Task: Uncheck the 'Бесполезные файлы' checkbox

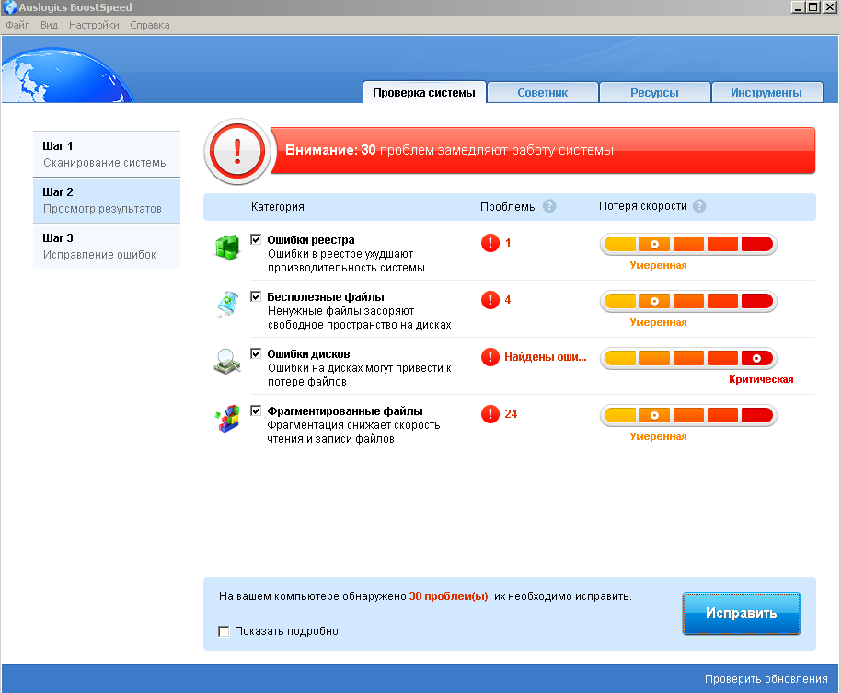Action: (x=256, y=296)
